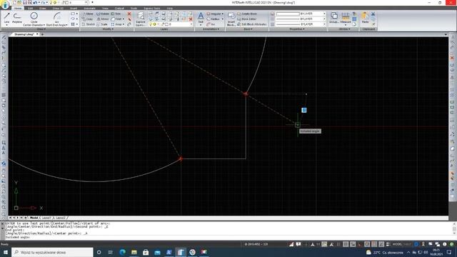Open the notification center icon

point(449,252)
